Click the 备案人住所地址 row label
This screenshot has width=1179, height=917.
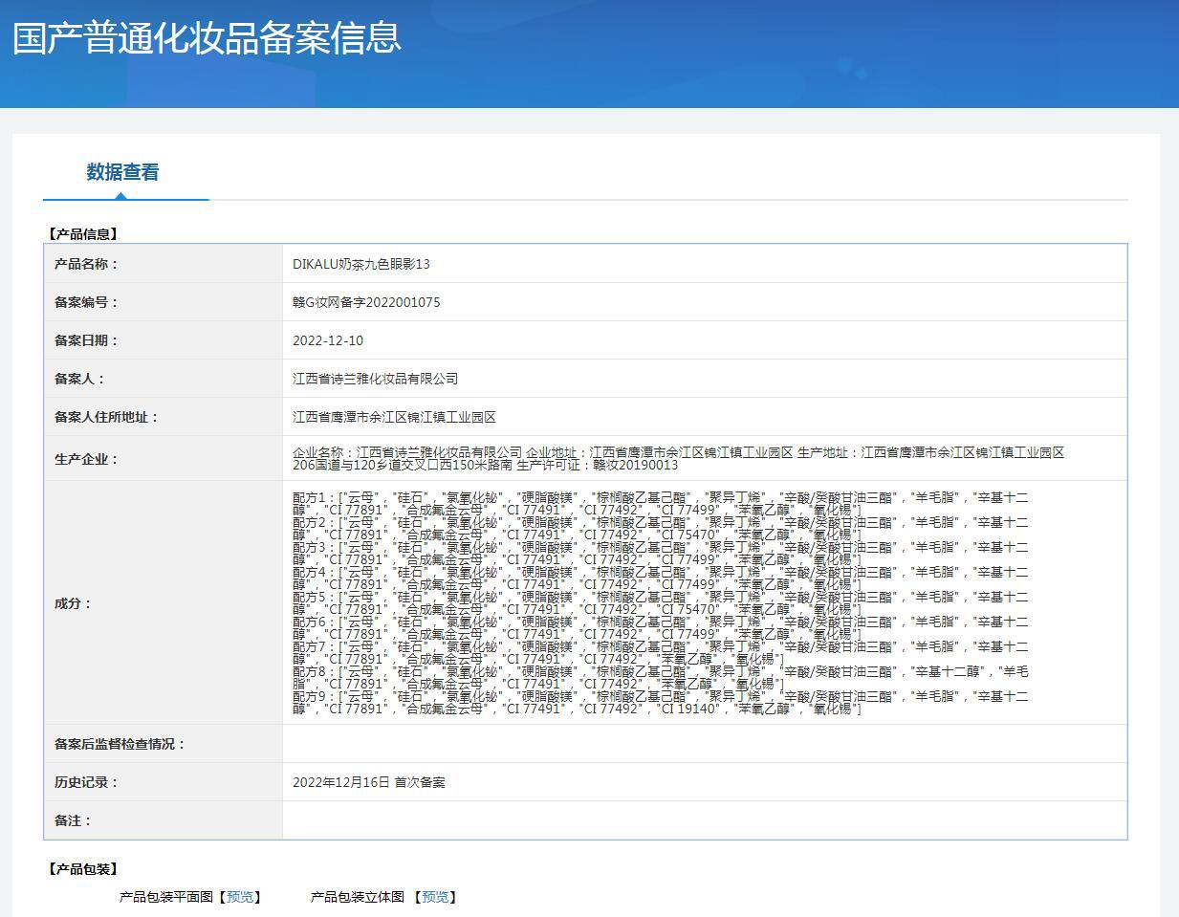(x=106, y=417)
